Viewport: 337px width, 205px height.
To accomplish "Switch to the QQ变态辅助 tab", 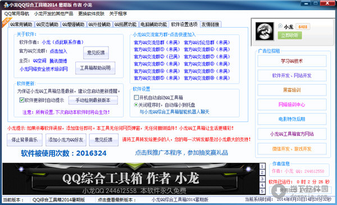I will [47, 24].
